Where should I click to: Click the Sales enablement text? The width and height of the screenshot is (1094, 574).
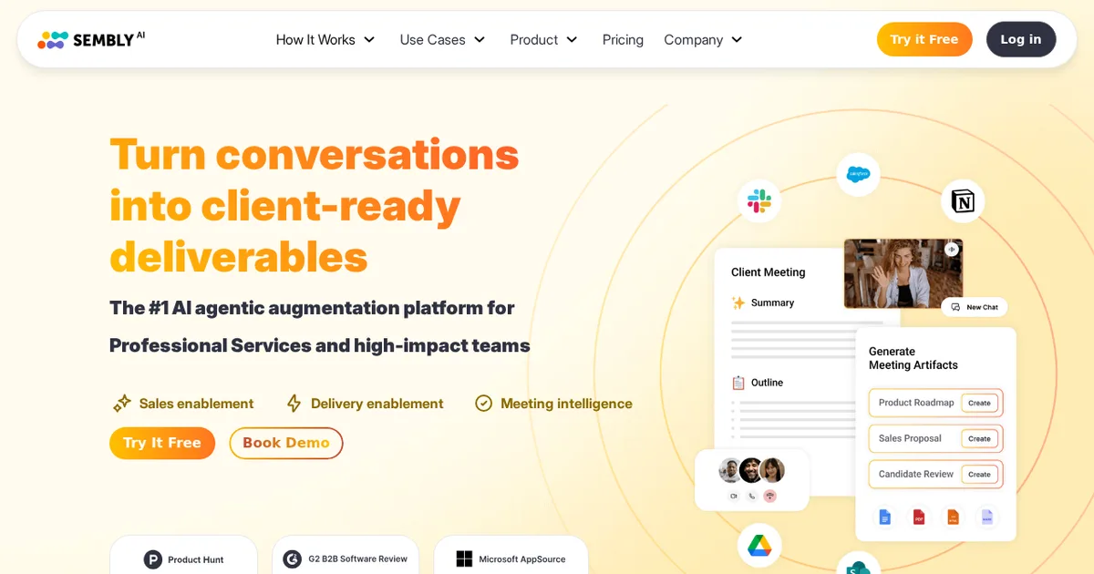tap(196, 404)
